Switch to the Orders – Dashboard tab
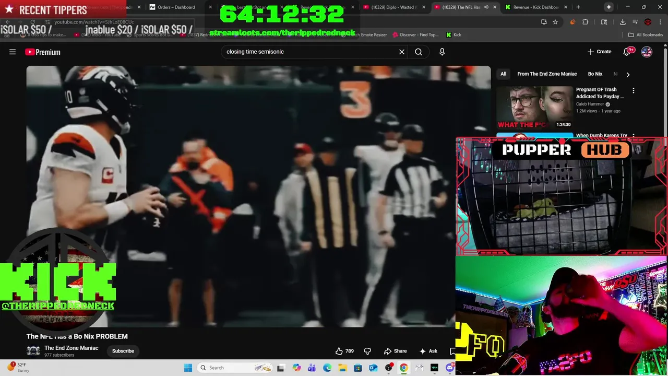This screenshot has width=668, height=376. [x=176, y=7]
